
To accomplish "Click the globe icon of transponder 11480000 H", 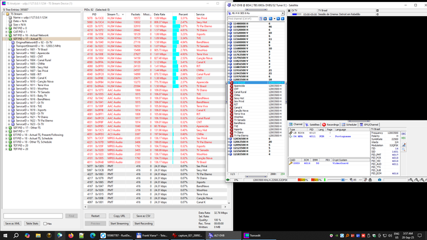I will (231, 24).
